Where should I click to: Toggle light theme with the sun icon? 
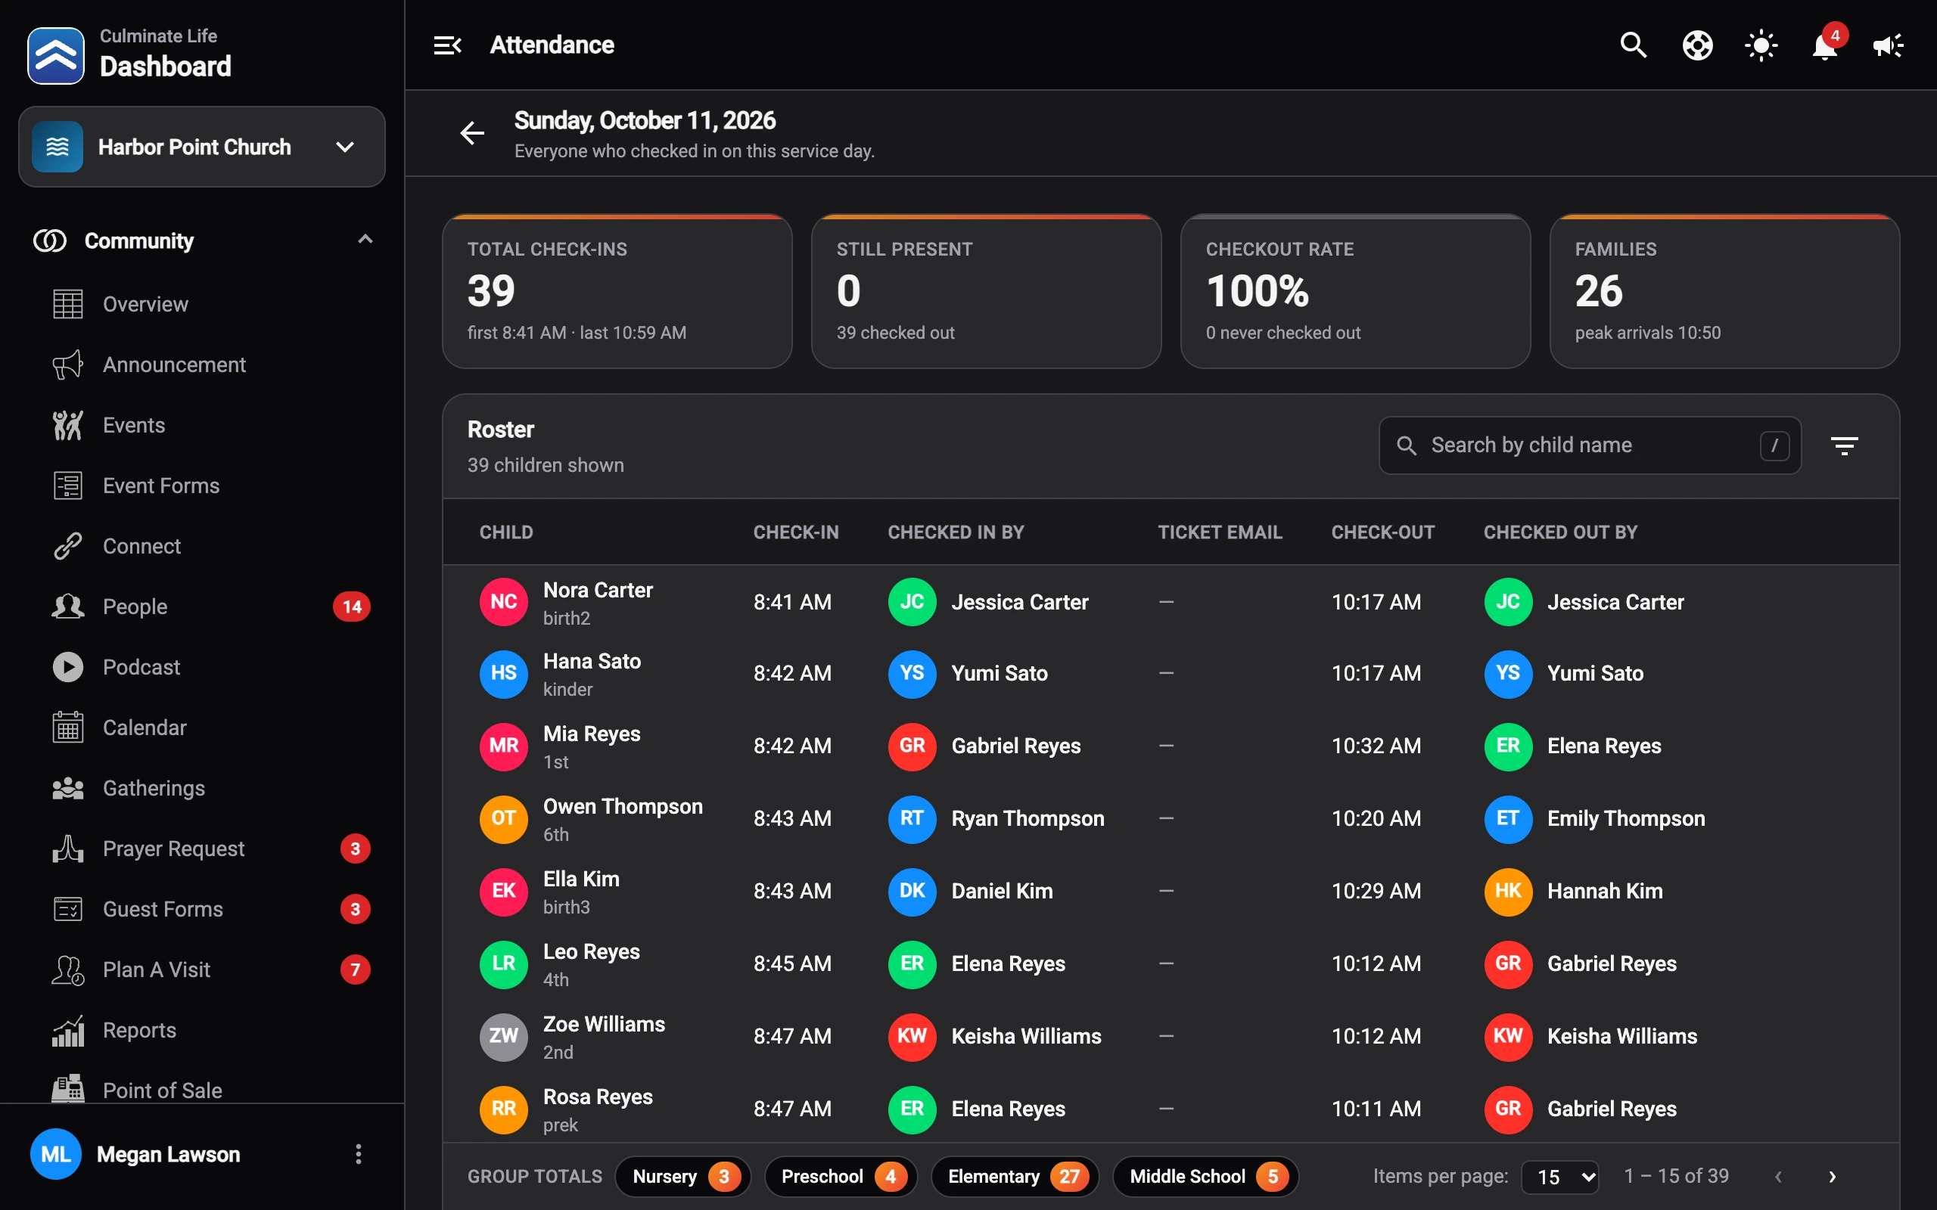1761,45
